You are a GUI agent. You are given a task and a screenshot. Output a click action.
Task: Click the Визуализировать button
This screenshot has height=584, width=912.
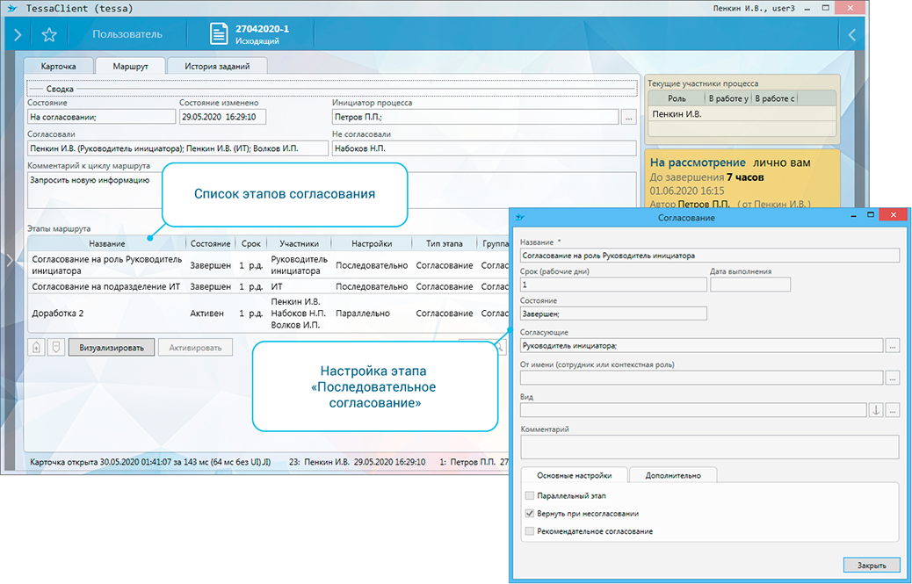click(112, 347)
